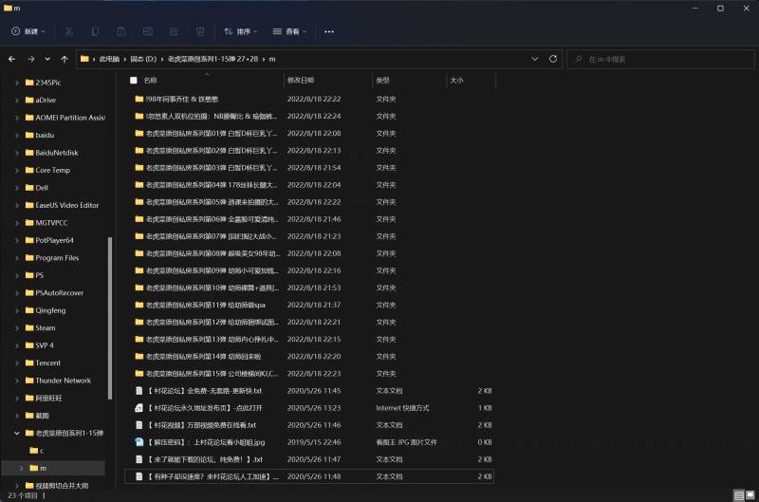759x502 pixels.
Task: Click the search box 在 m 中搜索
Action: pos(664,59)
